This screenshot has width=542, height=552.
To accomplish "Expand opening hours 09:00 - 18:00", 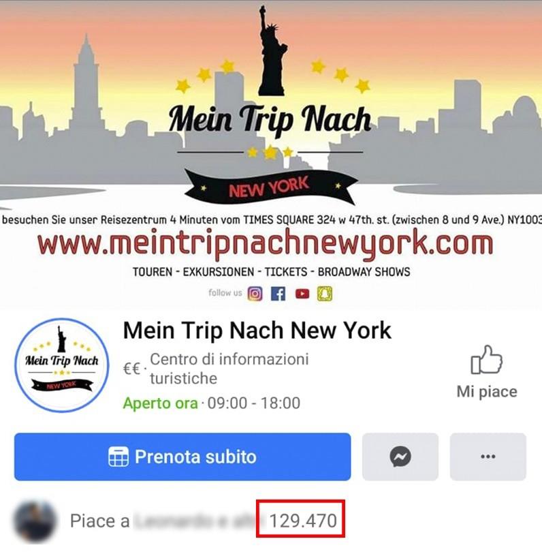I will tap(253, 403).
